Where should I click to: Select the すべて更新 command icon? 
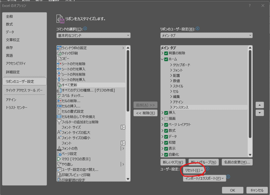[59, 85]
